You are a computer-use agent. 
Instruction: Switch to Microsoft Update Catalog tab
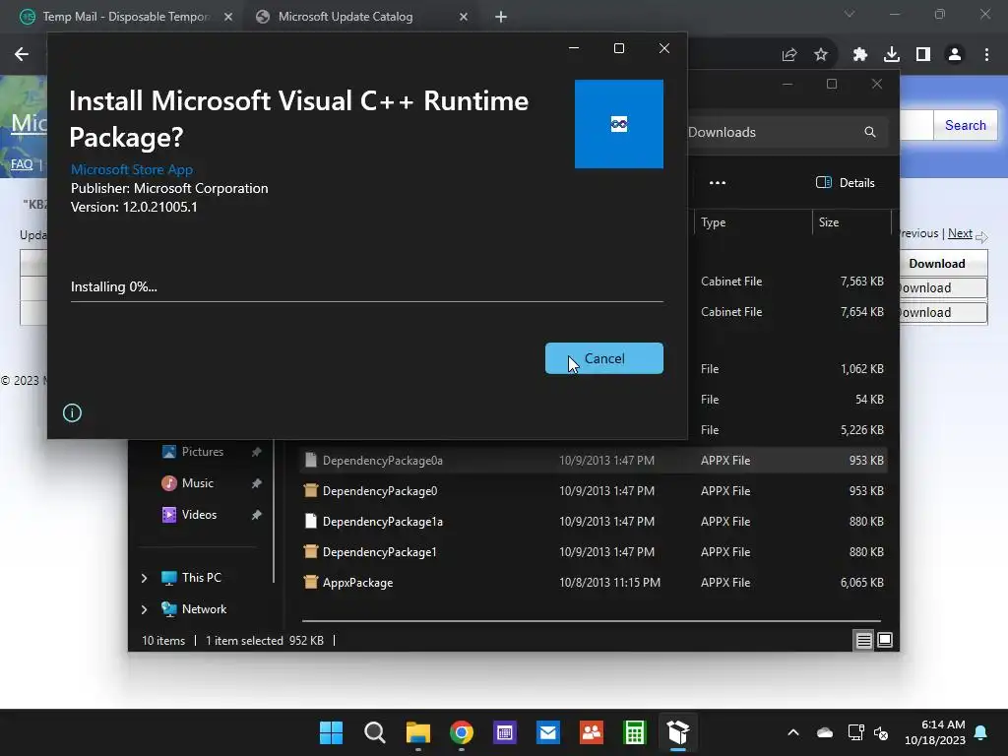coord(346,17)
